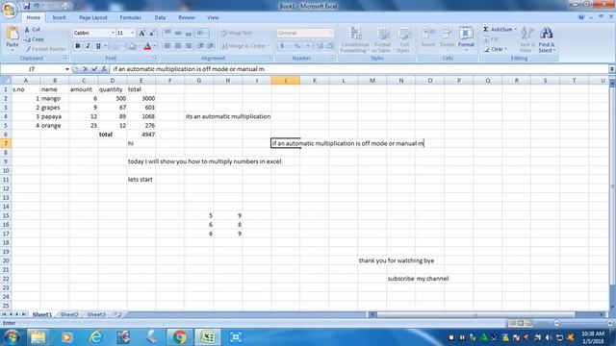Open Internet Explorer from taskbar

pyautogui.click(x=96, y=337)
